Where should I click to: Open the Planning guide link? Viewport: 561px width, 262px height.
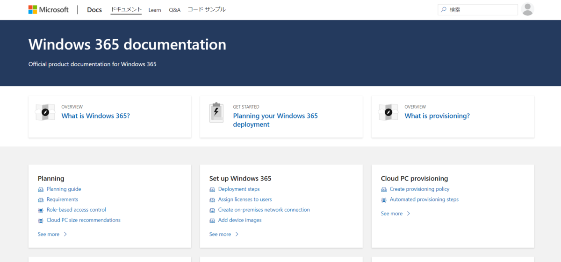64,189
